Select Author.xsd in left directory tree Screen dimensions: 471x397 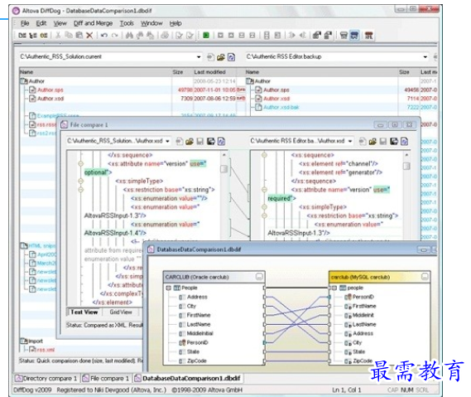50,99
